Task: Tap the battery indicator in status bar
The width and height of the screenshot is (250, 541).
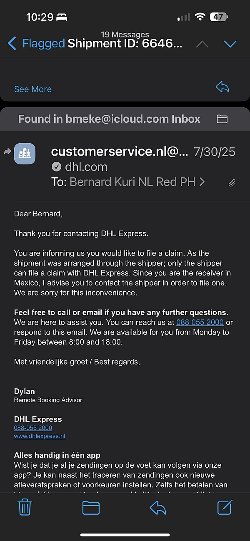Action: click(x=218, y=17)
